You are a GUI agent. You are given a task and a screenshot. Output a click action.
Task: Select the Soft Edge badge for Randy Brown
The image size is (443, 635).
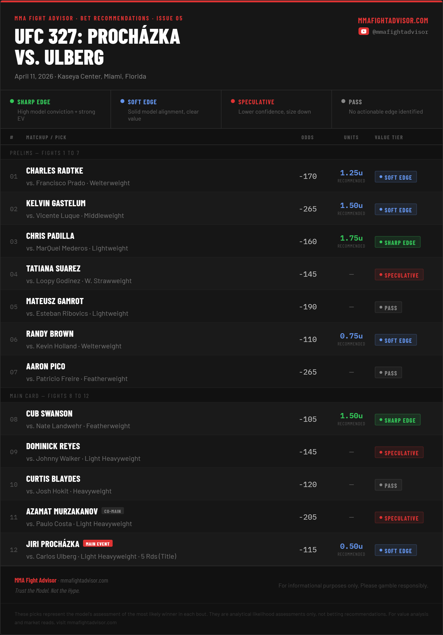(x=395, y=340)
